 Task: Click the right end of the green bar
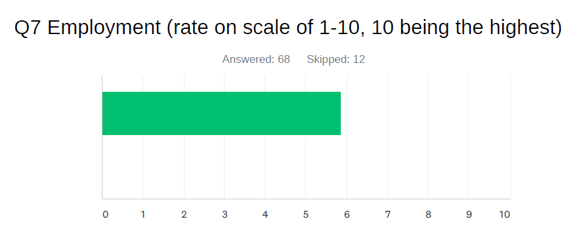(339, 113)
